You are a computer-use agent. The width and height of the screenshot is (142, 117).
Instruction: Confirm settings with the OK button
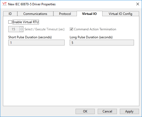85,111
